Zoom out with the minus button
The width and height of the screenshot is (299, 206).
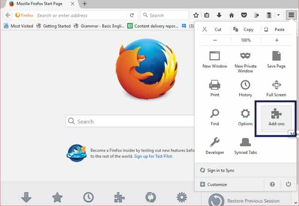[215, 40]
